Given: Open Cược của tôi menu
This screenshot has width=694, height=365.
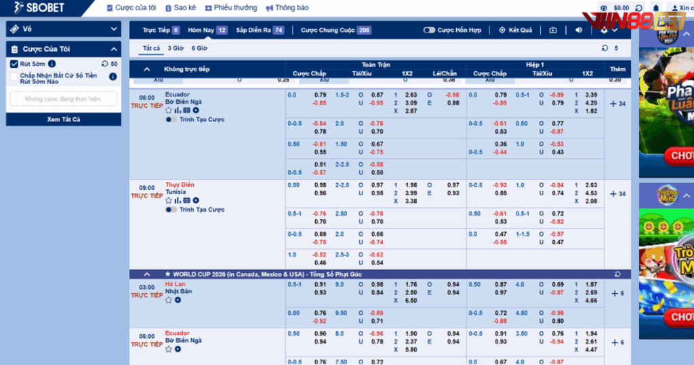Looking at the screenshot, I should [x=131, y=7].
